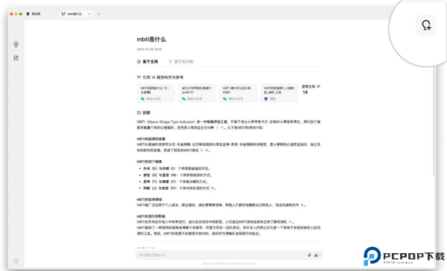This screenshot has height=271, width=447.
Task: Expand the screenshot tool dropdown arrow
Action: point(320,255)
